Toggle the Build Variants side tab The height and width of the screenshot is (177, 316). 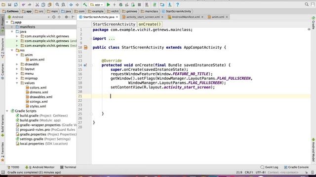[x=2, y=125]
